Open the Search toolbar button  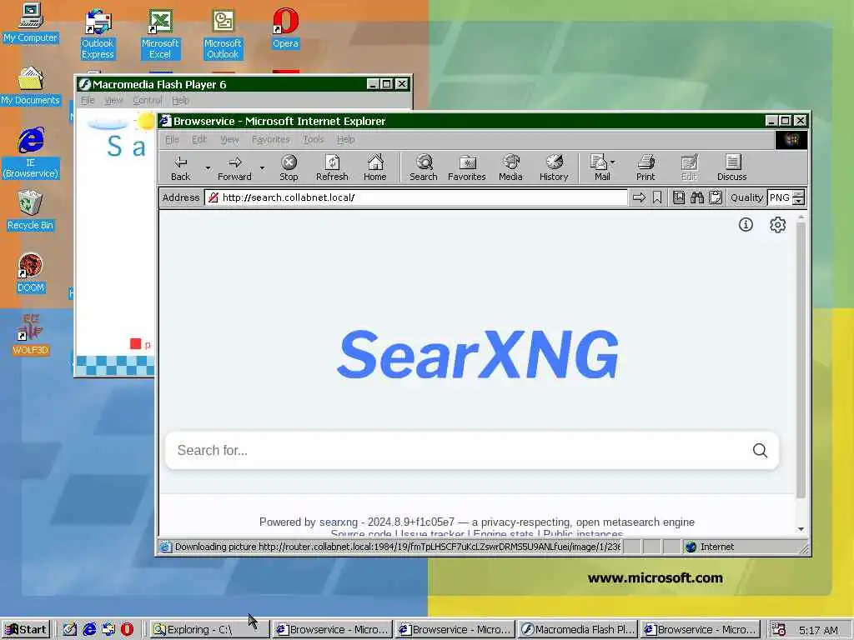coord(423,167)
